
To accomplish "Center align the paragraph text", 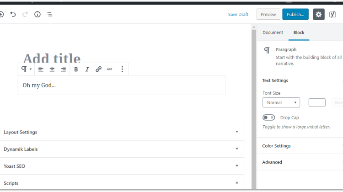I will (x=52, y=69).
